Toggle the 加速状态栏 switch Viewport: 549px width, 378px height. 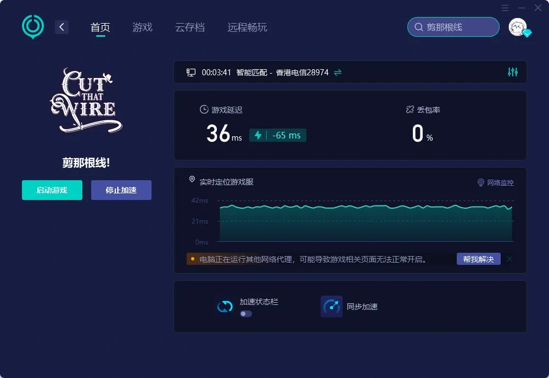click(x=246, y=314)
